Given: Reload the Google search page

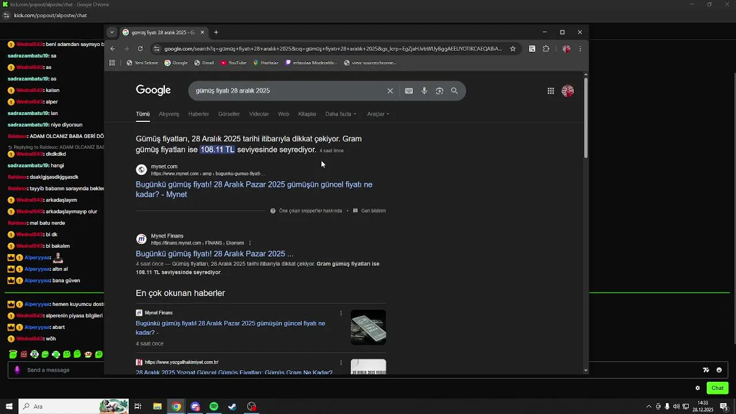Looking at the screenshot, I should coord(140,49).
